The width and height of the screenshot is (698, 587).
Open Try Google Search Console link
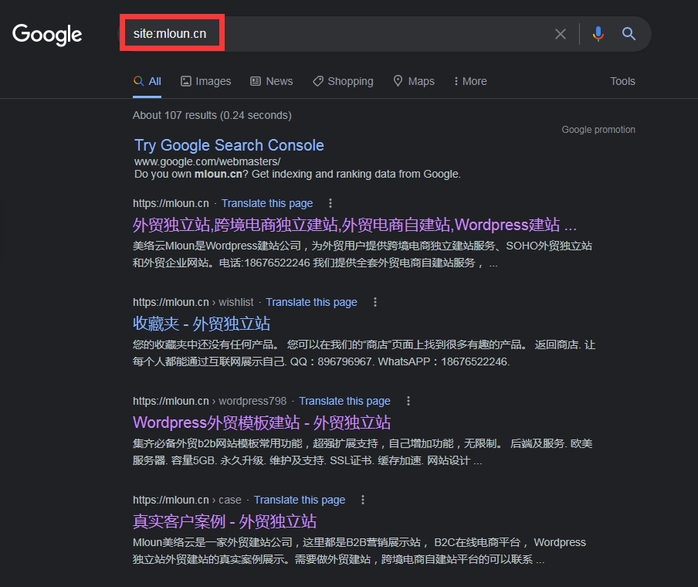pyautogui.click(x=229, y=145)
